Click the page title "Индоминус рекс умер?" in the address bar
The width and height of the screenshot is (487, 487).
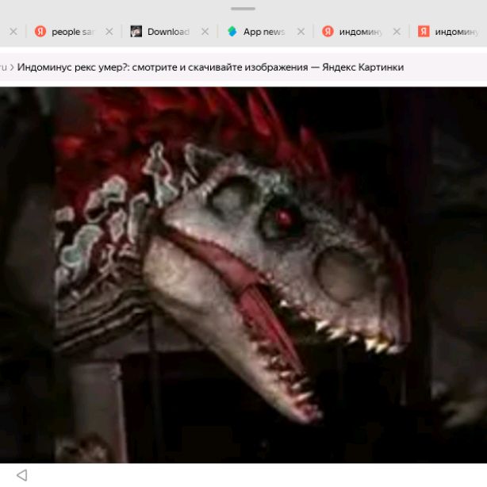click(73, 67)
